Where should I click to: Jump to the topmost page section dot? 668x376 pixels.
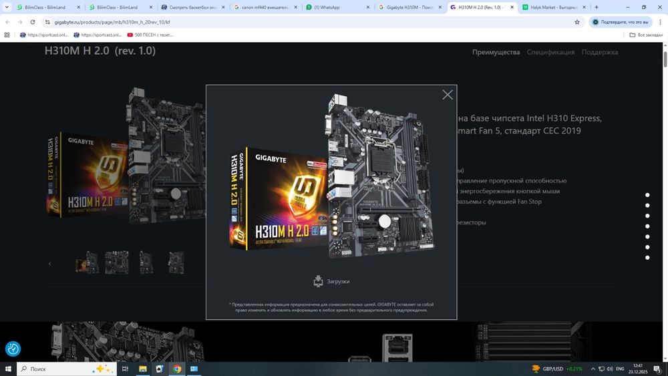(647, 195)
